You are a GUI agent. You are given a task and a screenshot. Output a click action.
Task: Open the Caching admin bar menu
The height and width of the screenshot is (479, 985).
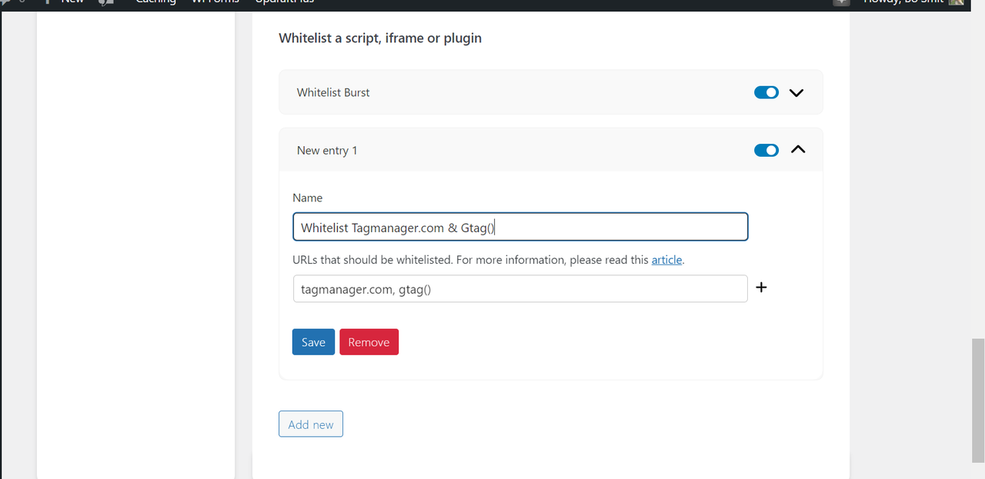coord(155,2)
